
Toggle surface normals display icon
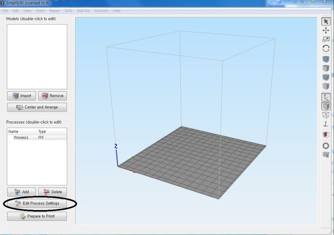(326, 124)
